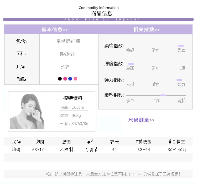Click the 相关指数>> header
The image size is (197, 185).
click(146, 29)
